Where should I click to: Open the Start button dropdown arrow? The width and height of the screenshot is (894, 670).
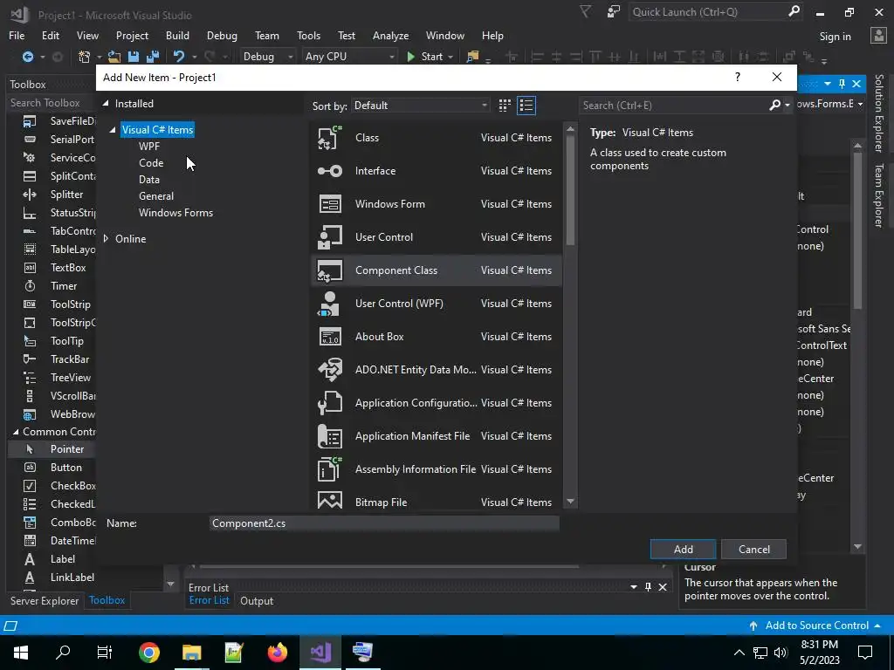click(450, 57)
